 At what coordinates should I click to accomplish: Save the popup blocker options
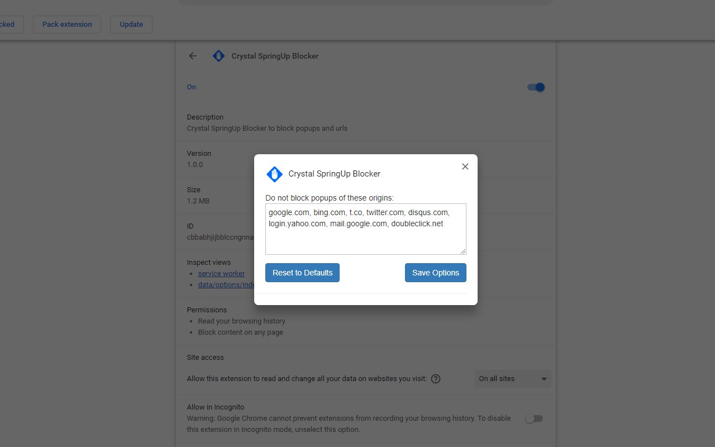(436, 273)
